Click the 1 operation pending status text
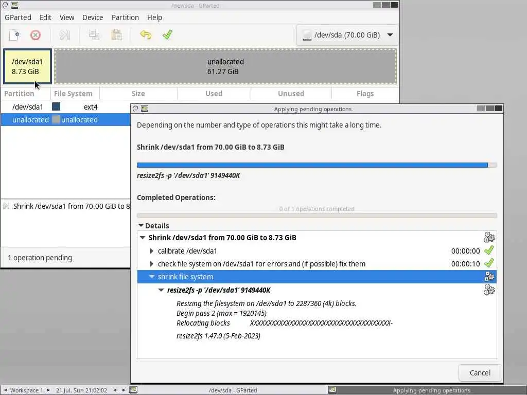527x395 pixels. coord(40,258)
